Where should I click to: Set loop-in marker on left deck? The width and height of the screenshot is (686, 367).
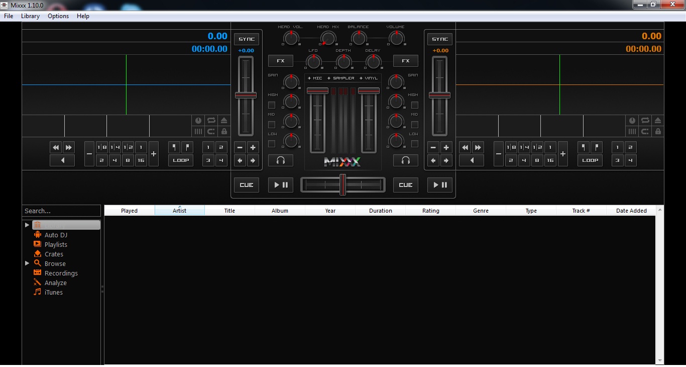(x=174, y=147)
